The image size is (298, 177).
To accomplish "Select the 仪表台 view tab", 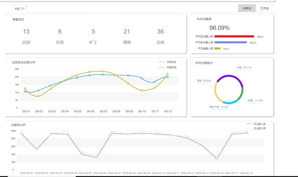I will pyautogui.click(x=247, y=8).
